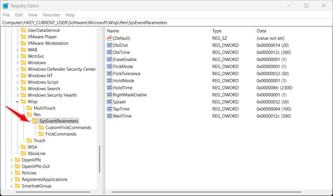
Task: Expand the Policies key
Action: tap(11, 173)
